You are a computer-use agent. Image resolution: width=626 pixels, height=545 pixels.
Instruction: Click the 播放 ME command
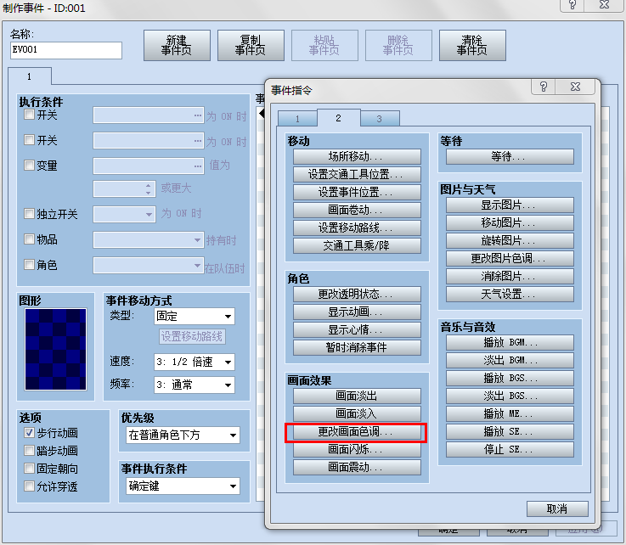click(510, 413)
